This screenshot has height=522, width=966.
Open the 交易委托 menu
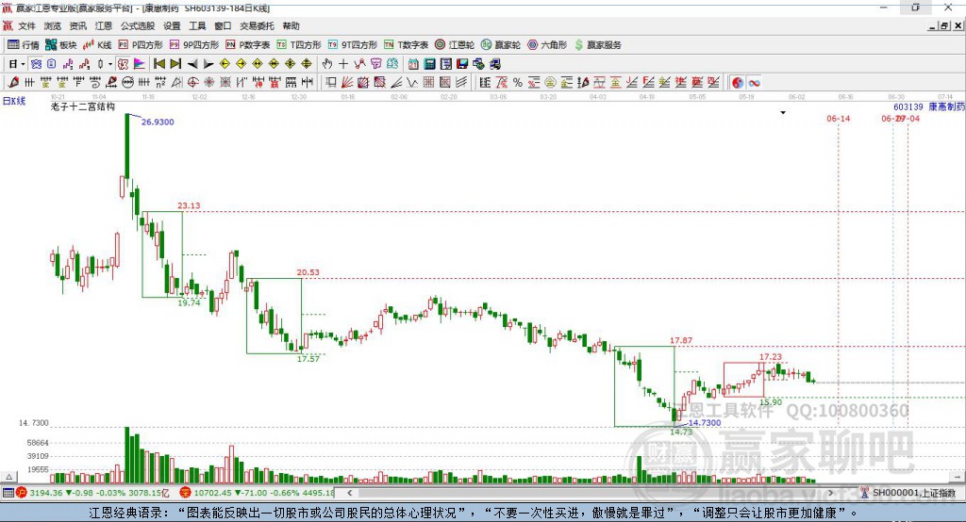[257, 25]
